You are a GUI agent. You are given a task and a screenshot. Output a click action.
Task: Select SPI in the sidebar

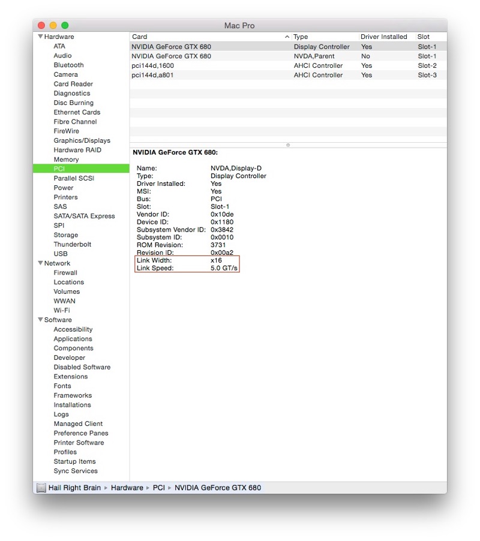tap(59, 226)
